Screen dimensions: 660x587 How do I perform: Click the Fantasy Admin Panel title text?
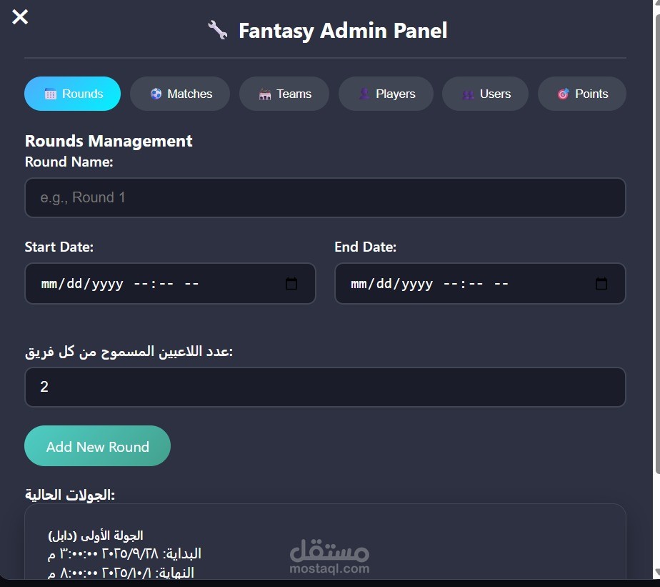click(x=343, y=31)
